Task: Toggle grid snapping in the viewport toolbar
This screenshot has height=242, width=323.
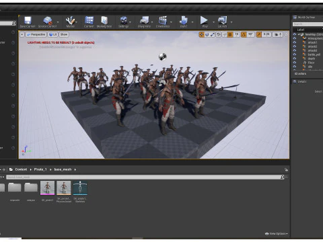Action: 230,34
